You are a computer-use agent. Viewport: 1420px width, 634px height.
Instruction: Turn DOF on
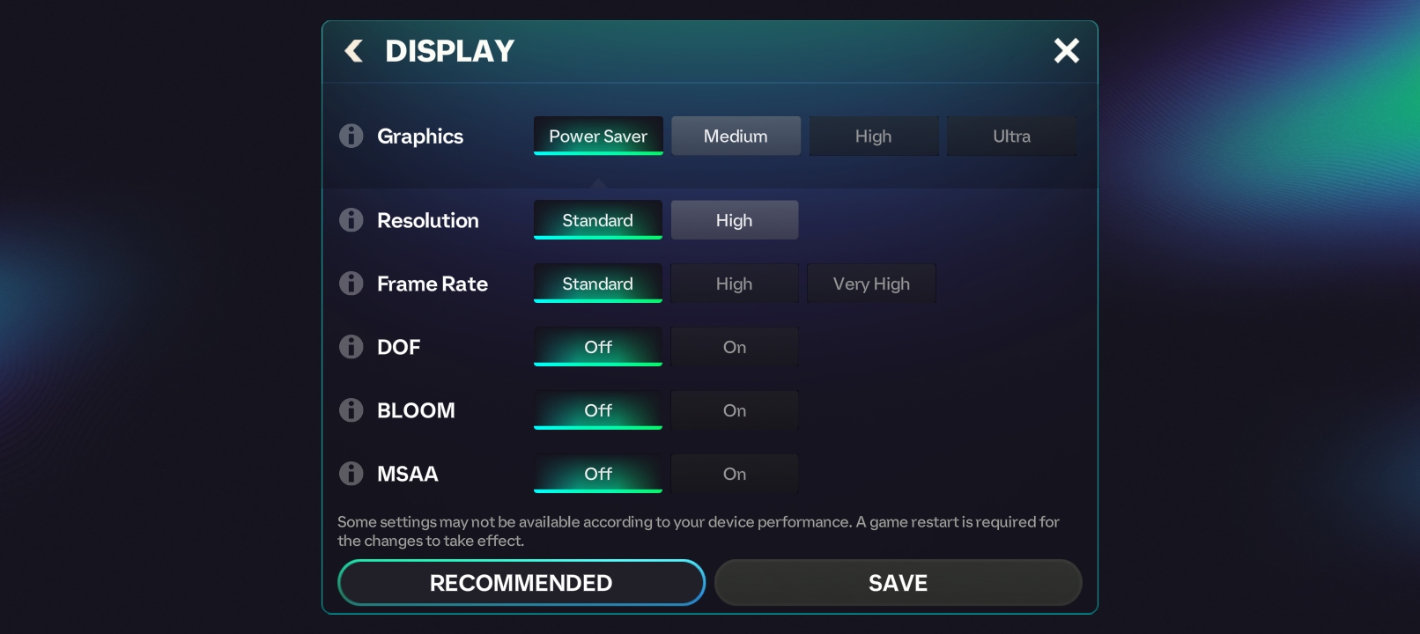pyautogui.click(x=734, y=347)
